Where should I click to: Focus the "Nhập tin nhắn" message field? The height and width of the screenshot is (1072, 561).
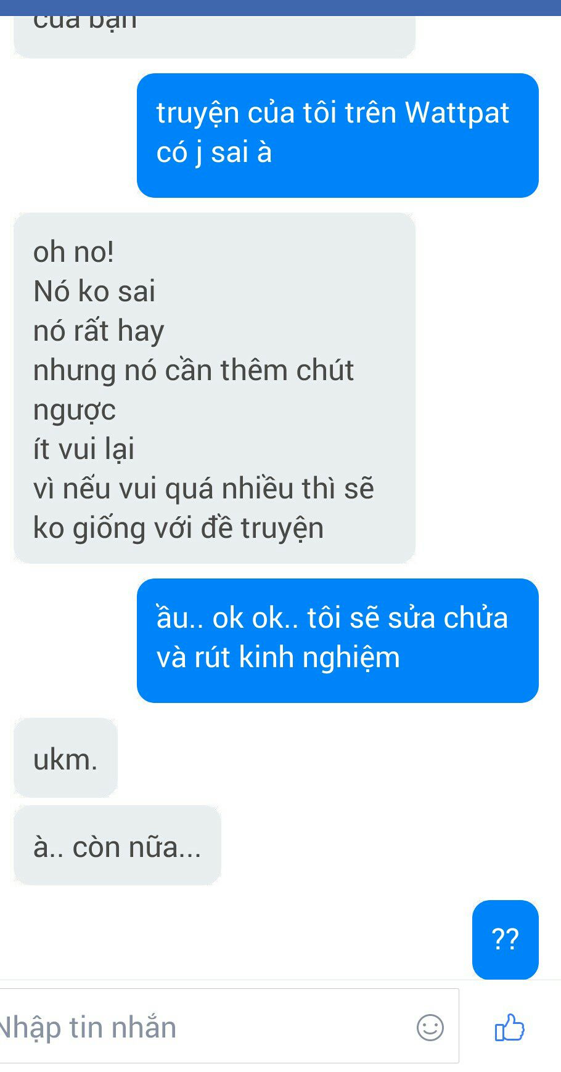[229, 1026]
